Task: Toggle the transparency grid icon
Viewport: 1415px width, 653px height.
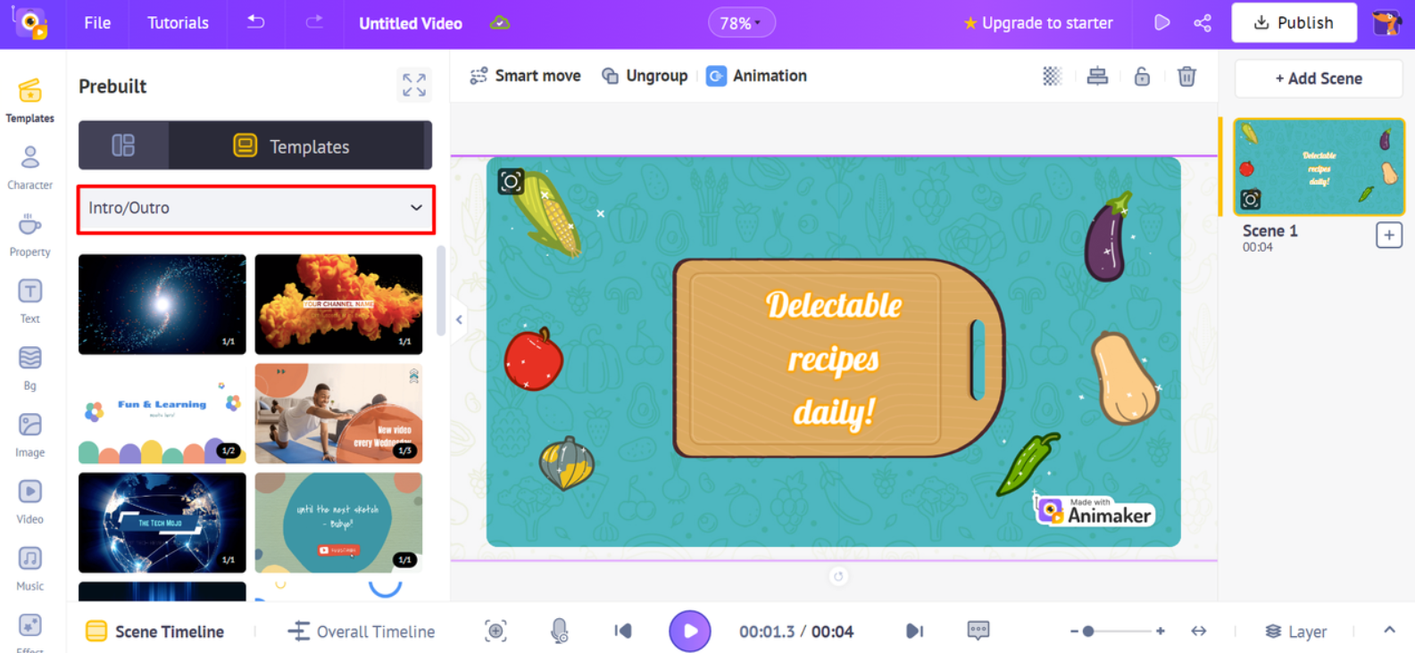Action: [1053, 77]
